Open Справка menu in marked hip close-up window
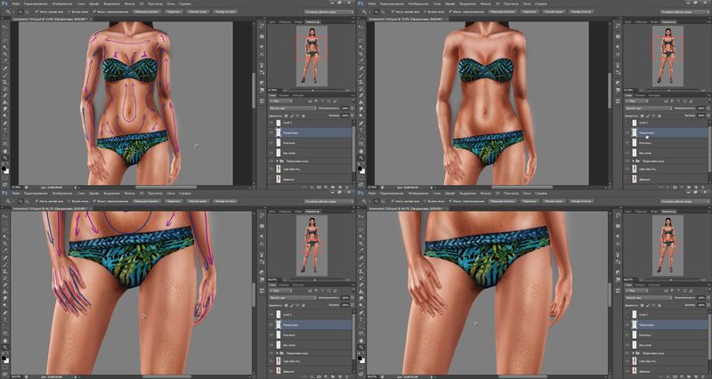The height and width of the screenshot is (379, 712). pyautogui.click(x=185, y=195)
